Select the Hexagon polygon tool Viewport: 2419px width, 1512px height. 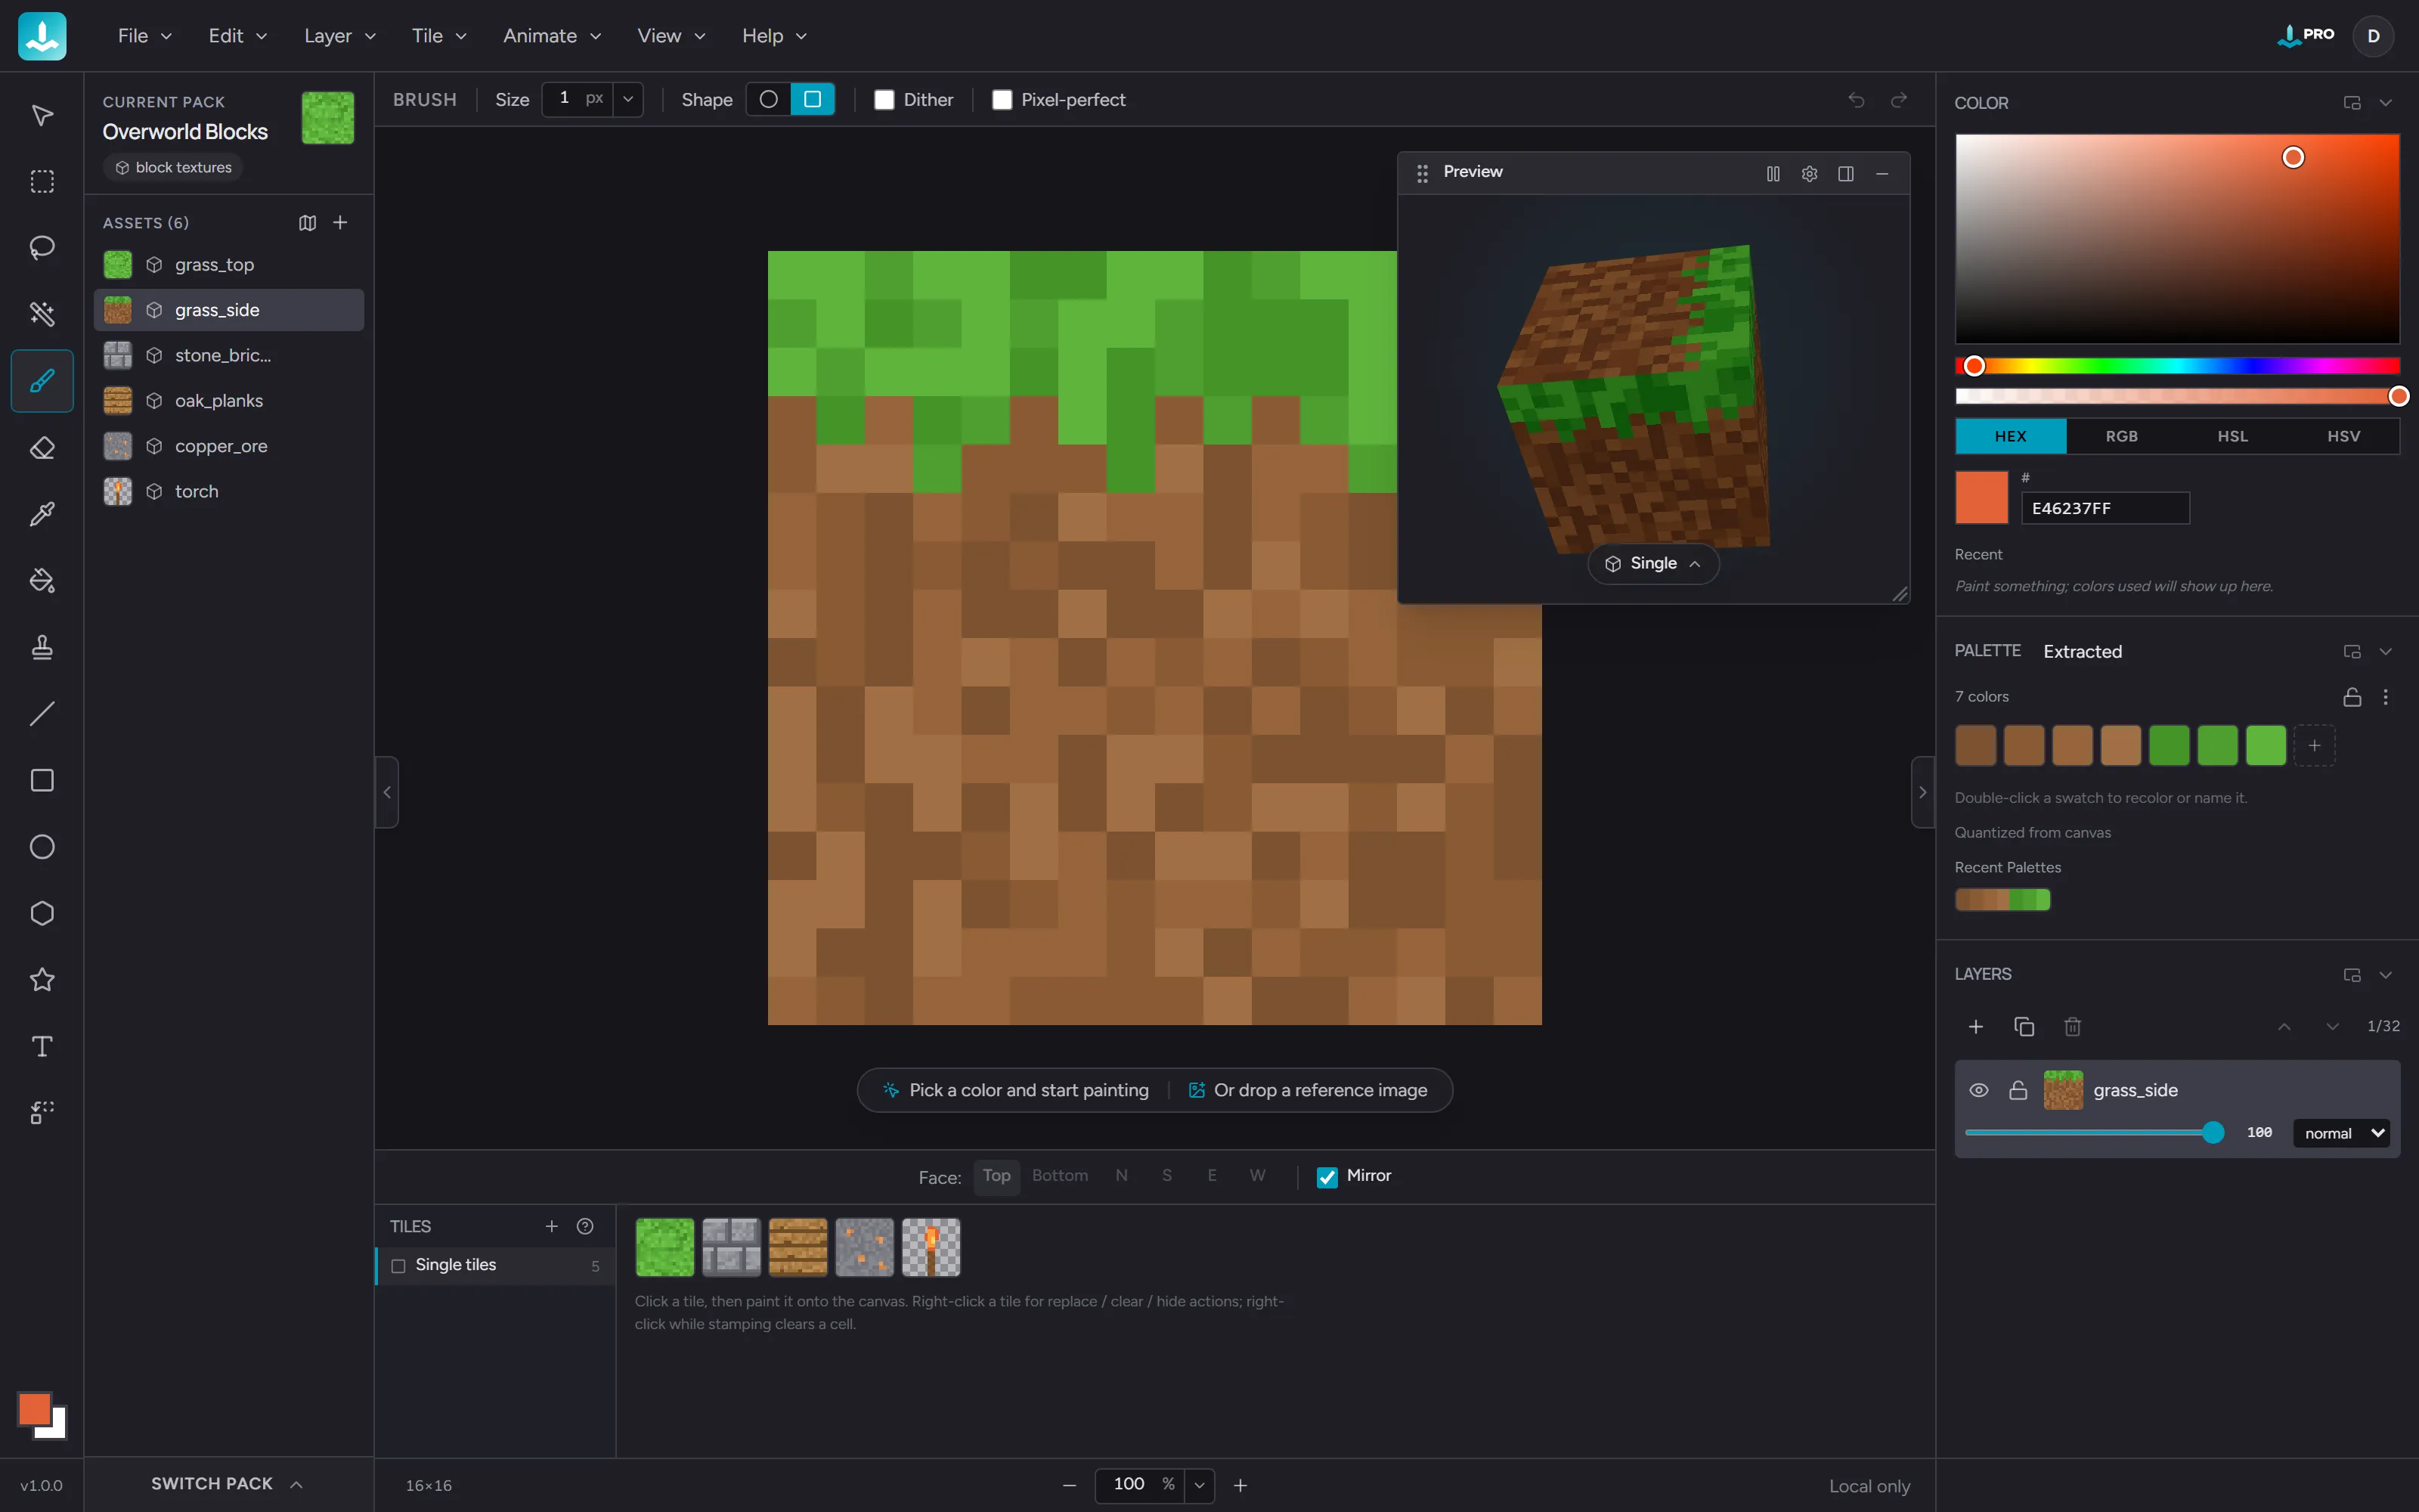click(42, 913)
